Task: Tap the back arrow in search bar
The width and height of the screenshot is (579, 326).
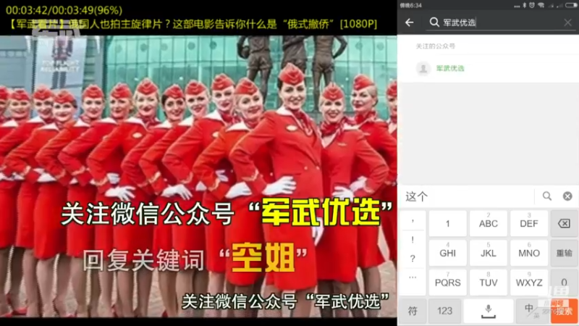Action: tap(409, 22)
